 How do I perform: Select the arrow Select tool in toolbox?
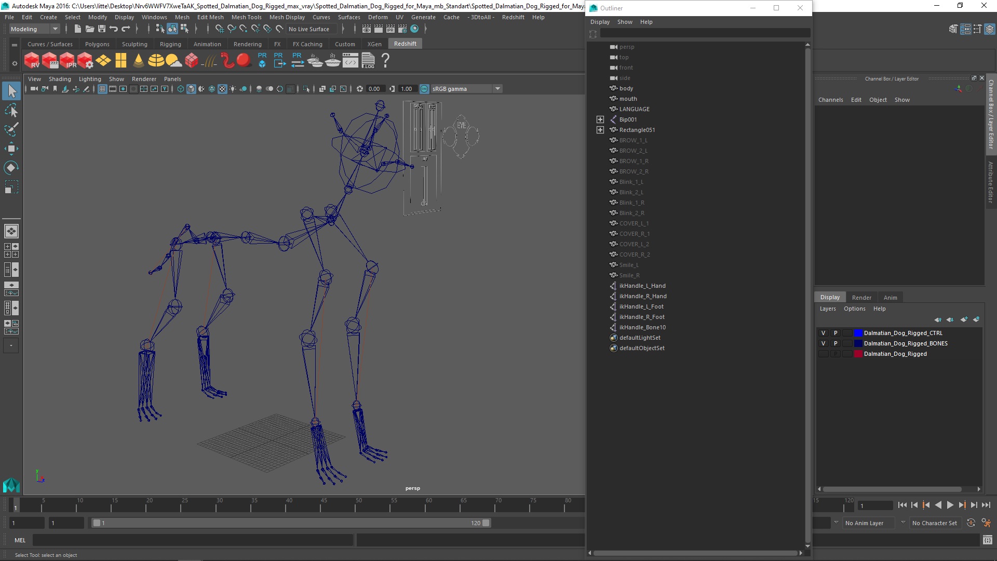[11, 91]
